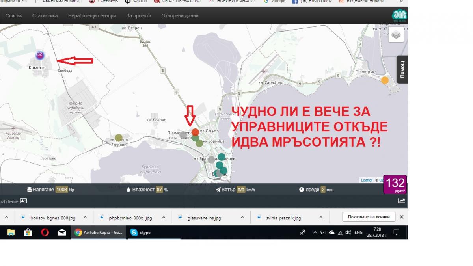This screenshot has height=266, width=473.
Task: Open the map layers selector
Action: click(396, 35)
